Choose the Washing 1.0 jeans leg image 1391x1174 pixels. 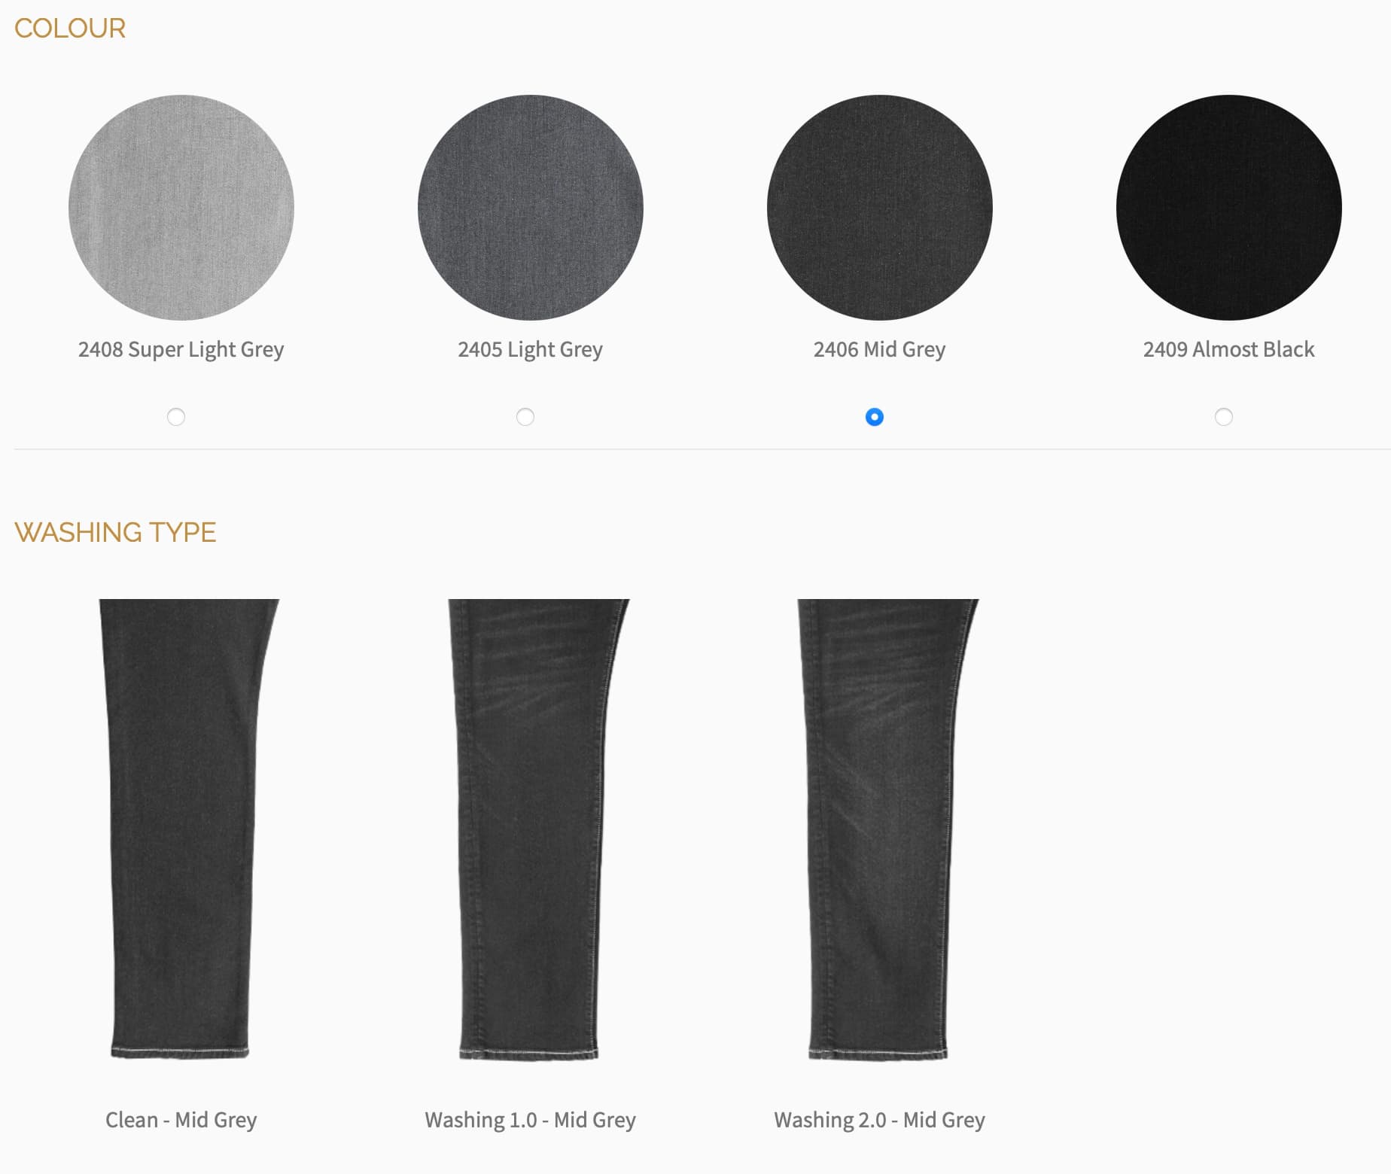[537, 829]
